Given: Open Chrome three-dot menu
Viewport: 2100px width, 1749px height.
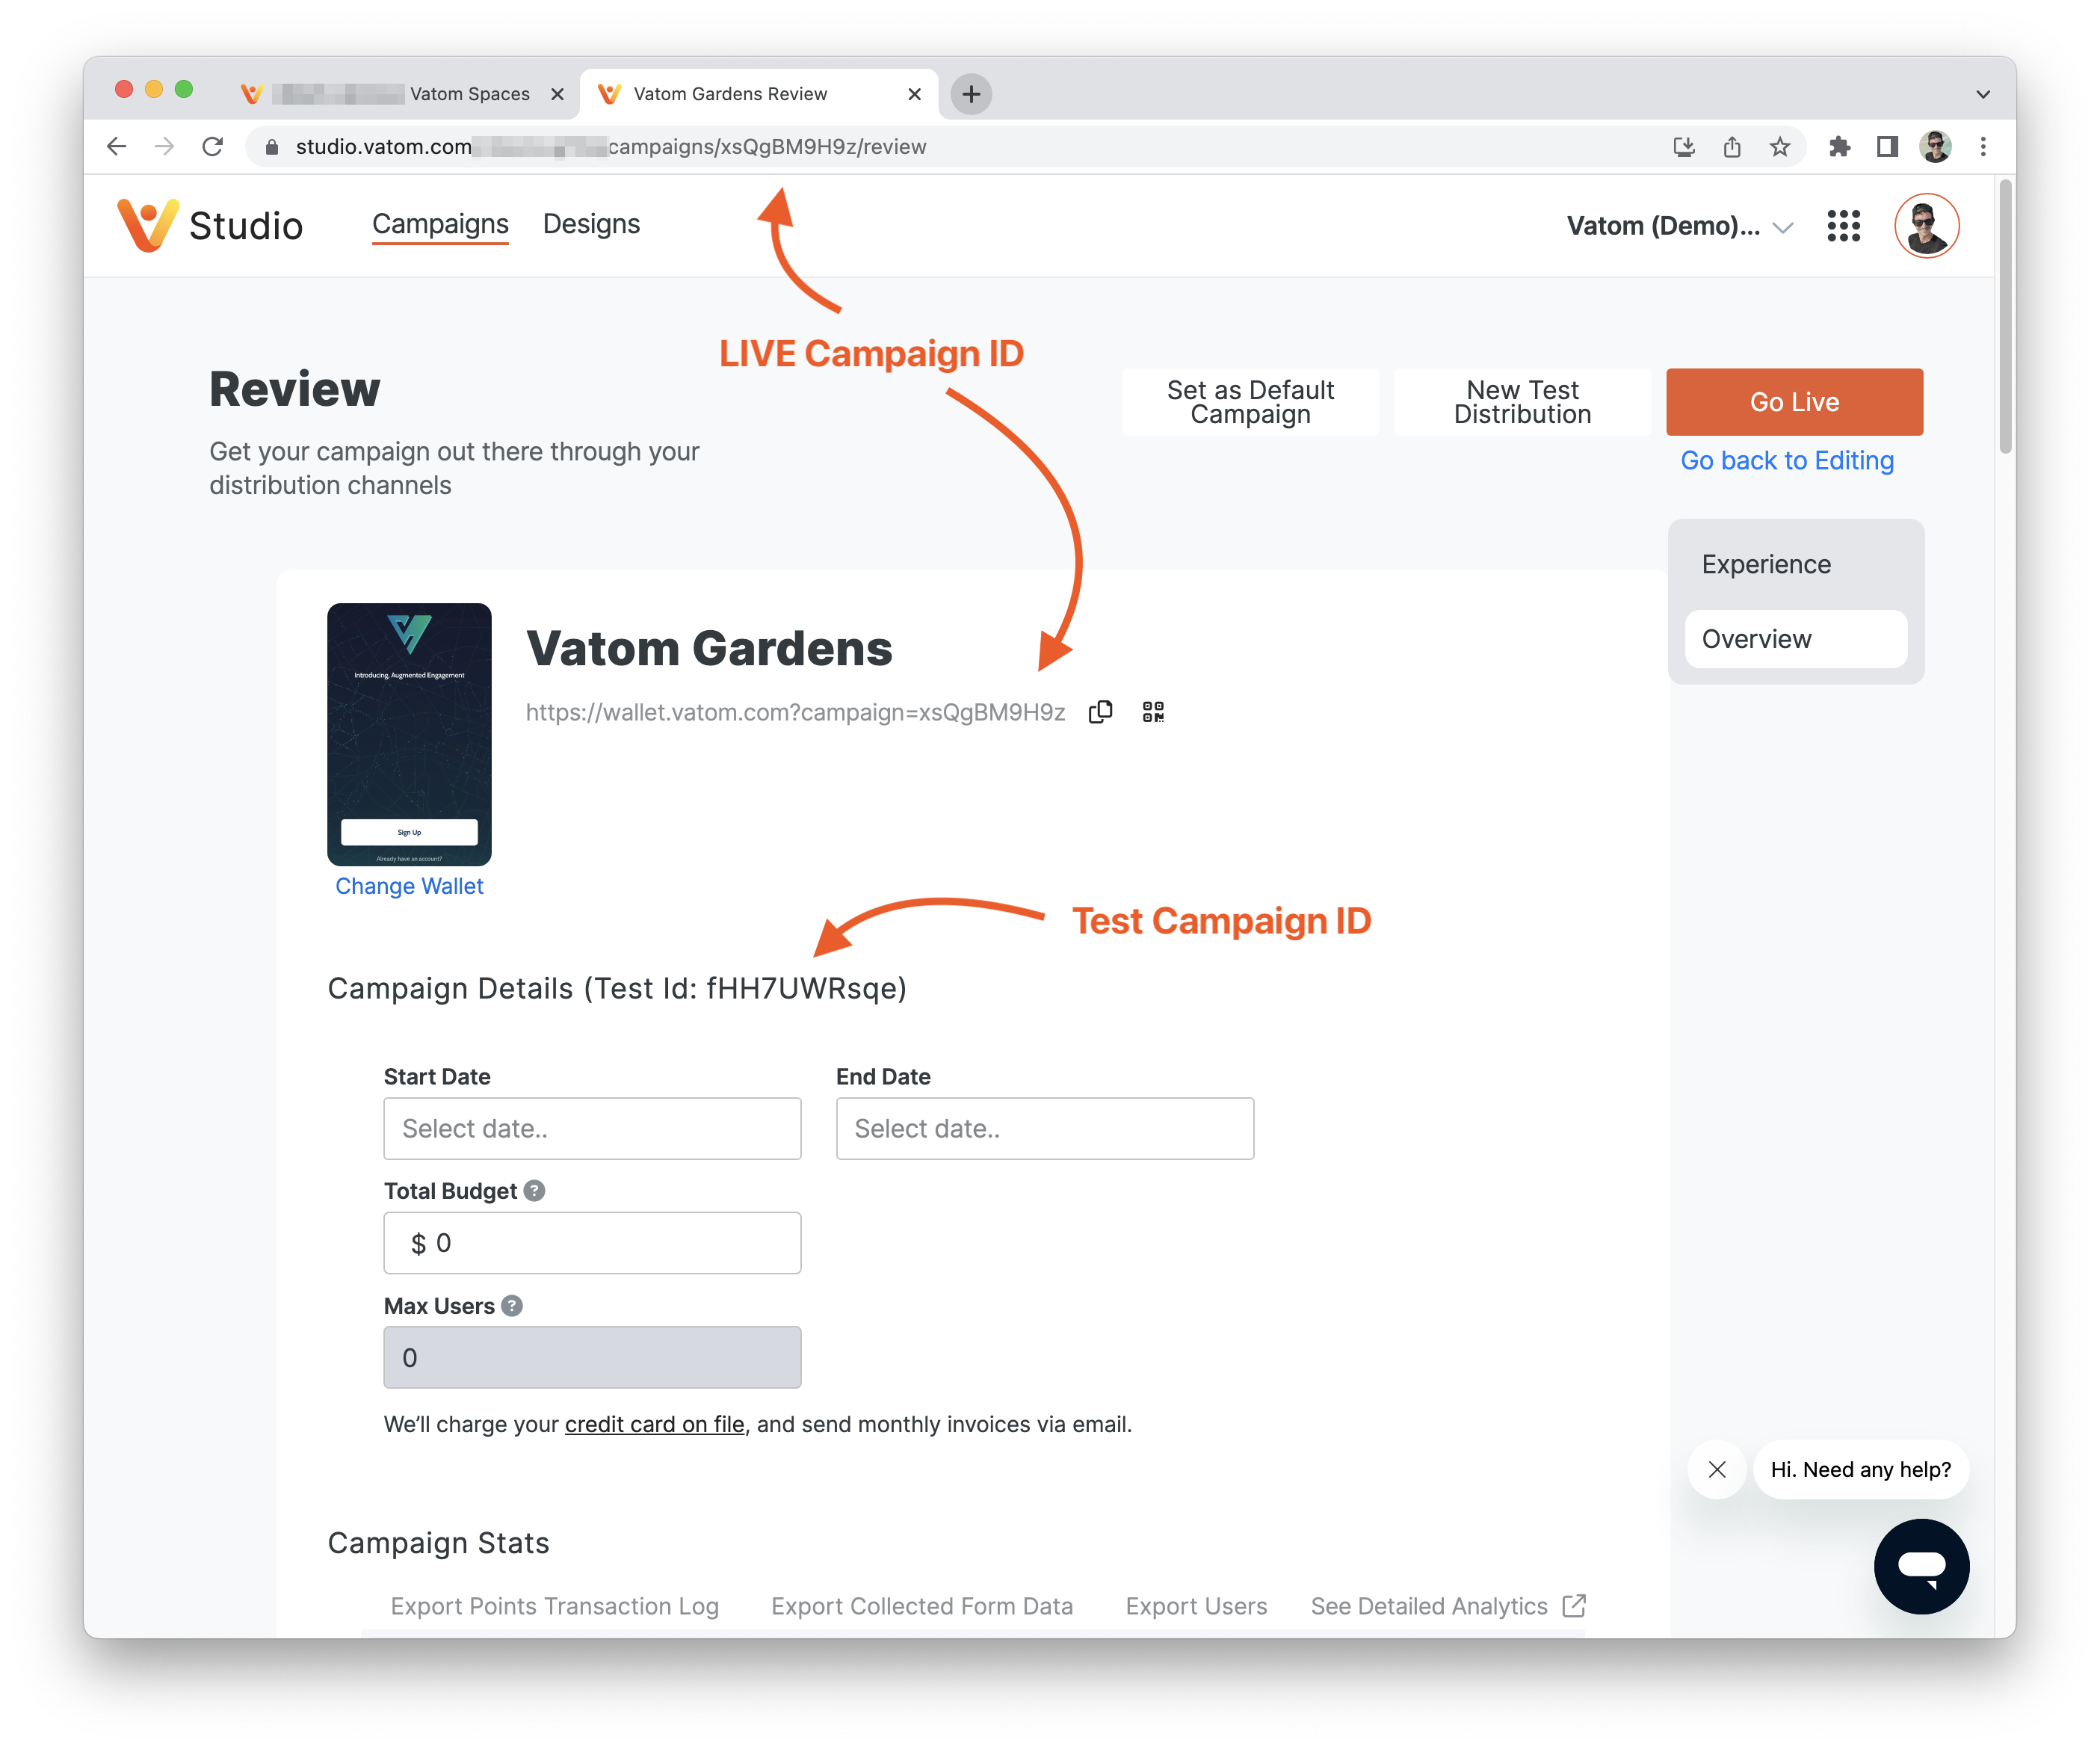Looking at the screenshot, I should (1983, 147).
